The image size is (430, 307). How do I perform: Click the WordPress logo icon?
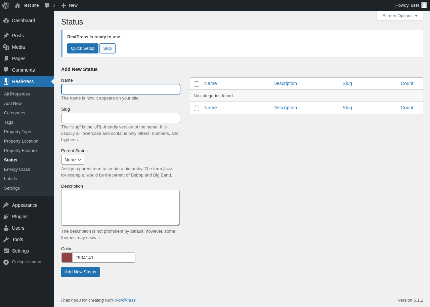pyautogui.click(x=6, y=5)
